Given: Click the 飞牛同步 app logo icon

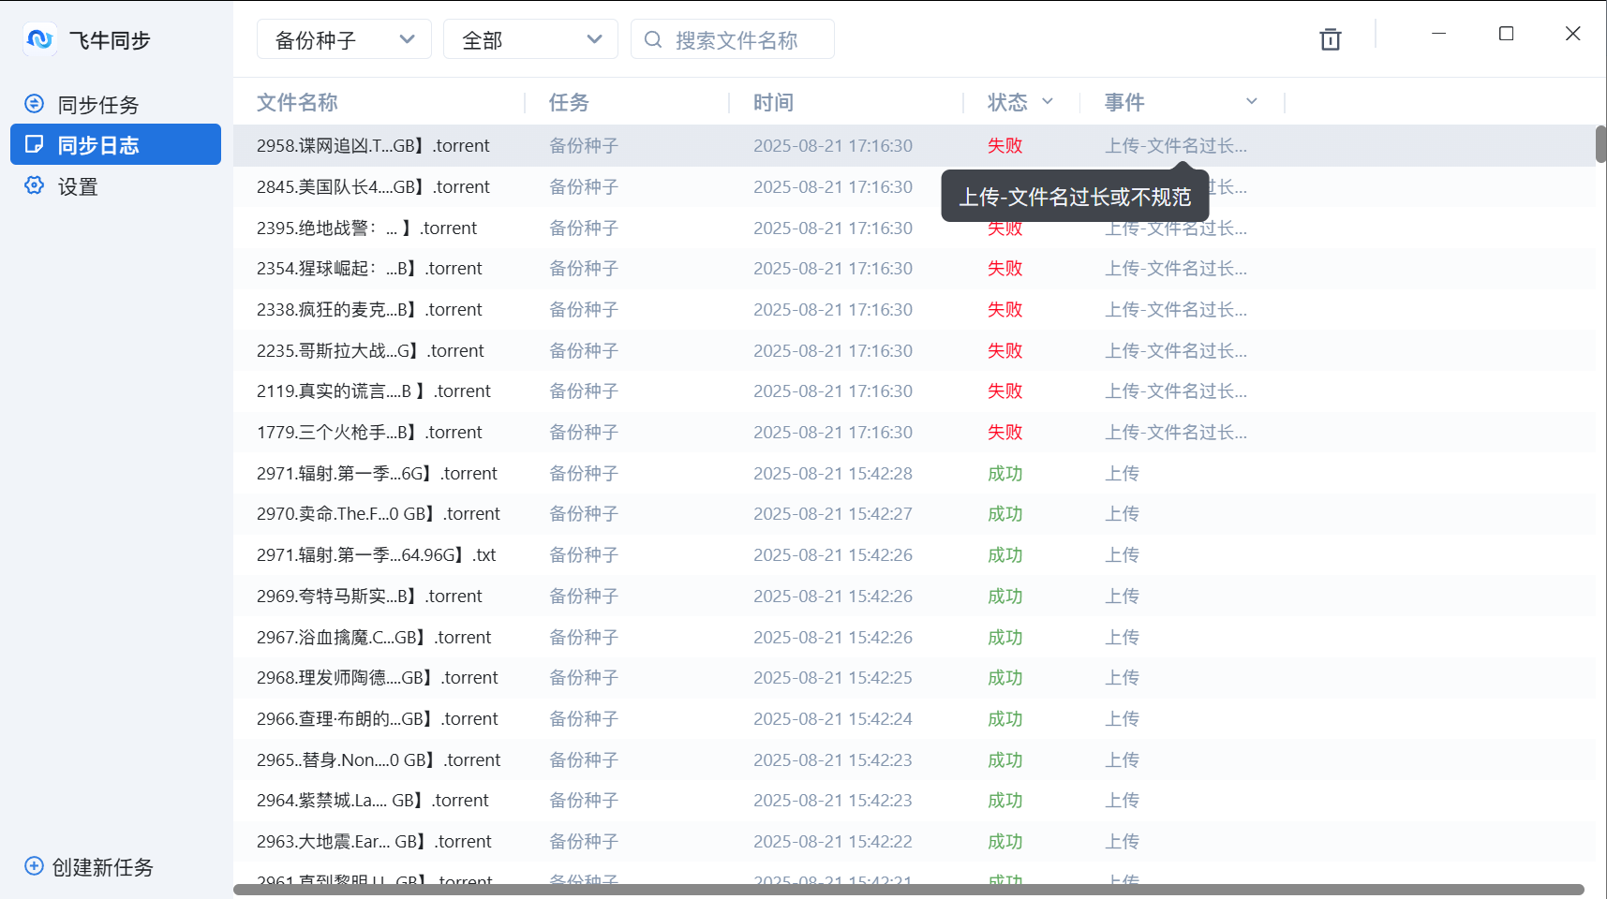Looking at the screenshot, I should coord(39,39).
